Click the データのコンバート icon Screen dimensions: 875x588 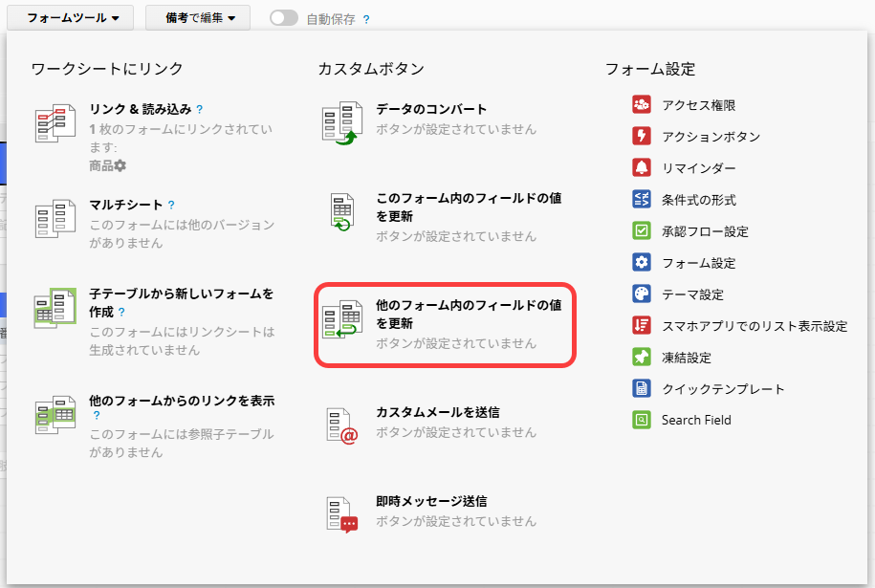click(x=340, y=124)
